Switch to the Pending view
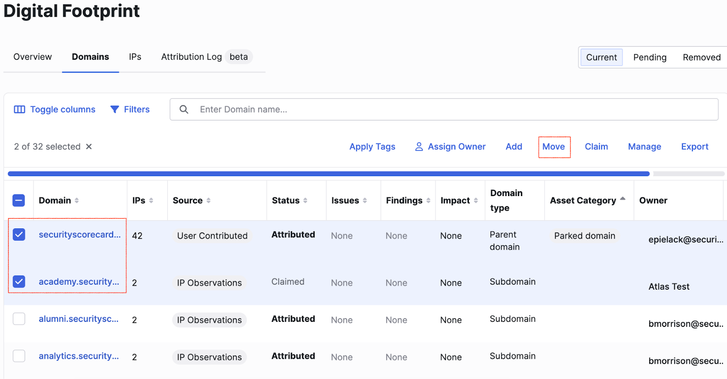727x379 pixels. [x=650, y=58]
